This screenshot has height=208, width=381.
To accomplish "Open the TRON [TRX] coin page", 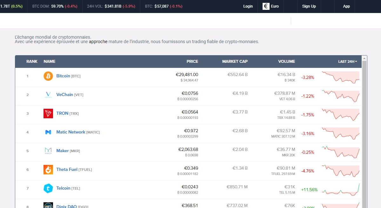I will pyautogui.click(x=67, y=114).
